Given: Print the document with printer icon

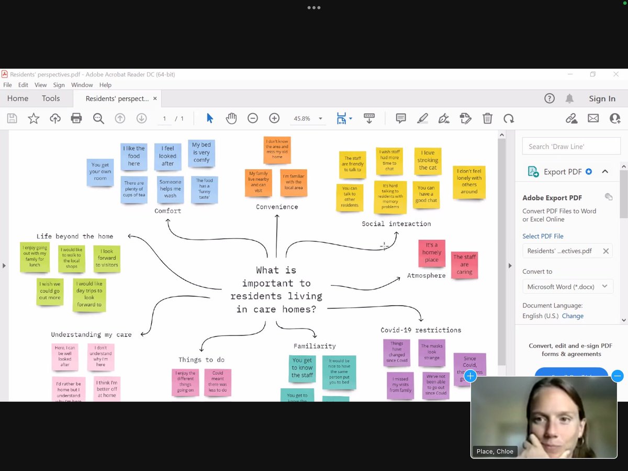Looking at the screenshot, I should [76, 119].
